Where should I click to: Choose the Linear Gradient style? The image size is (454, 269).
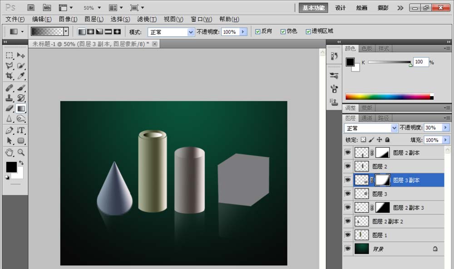pos(82,32)
